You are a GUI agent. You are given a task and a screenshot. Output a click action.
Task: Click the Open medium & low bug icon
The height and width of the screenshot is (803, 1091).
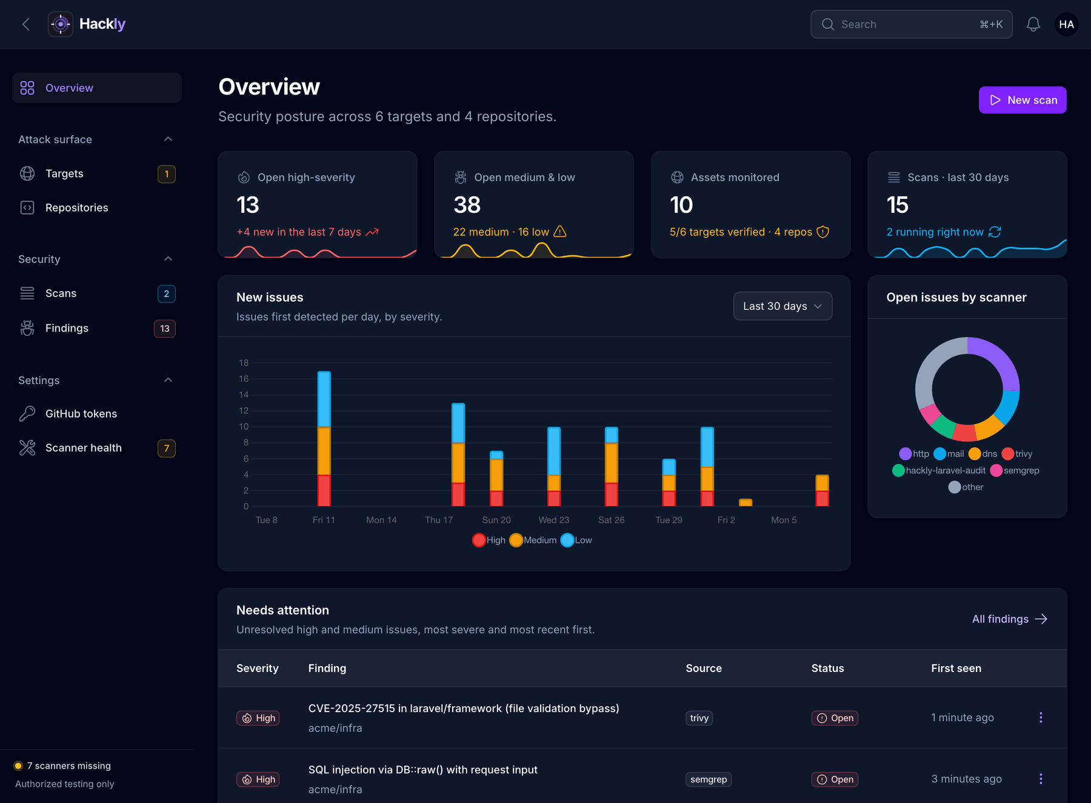461,178
